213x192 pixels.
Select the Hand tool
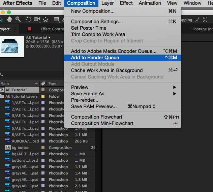tap(9, 19)
